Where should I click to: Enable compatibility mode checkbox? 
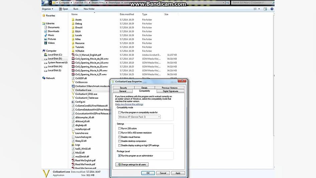coord(120,112)
